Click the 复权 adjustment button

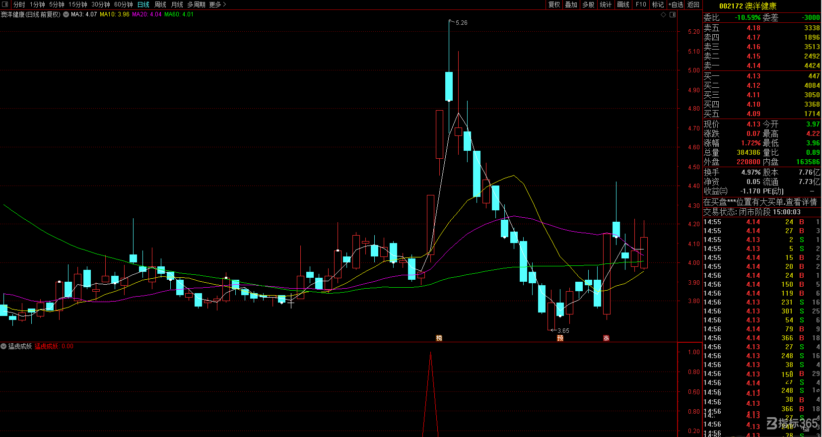click(x=554, y=4)
